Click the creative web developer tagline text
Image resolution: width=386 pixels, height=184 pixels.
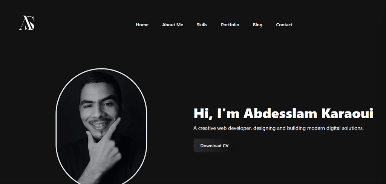coord(279,128)
